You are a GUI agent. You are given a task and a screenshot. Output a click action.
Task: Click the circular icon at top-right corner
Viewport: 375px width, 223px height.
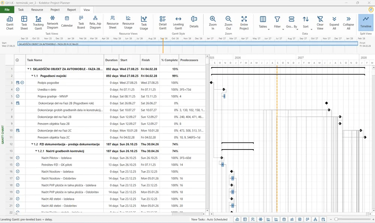371,10
